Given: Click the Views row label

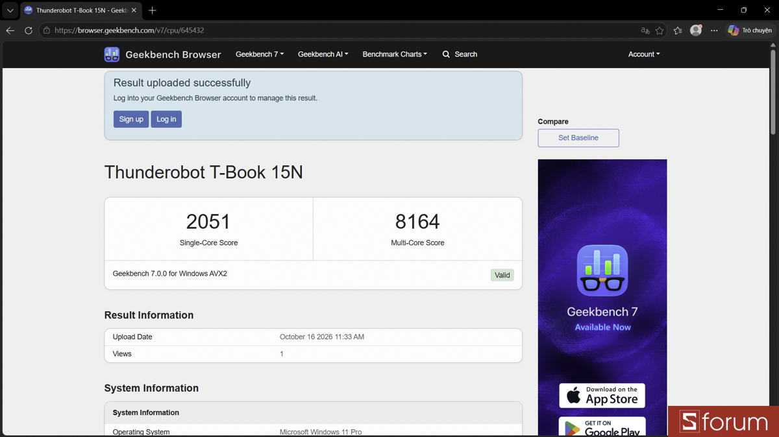Looking at the screenshot, I should (122, 354).
